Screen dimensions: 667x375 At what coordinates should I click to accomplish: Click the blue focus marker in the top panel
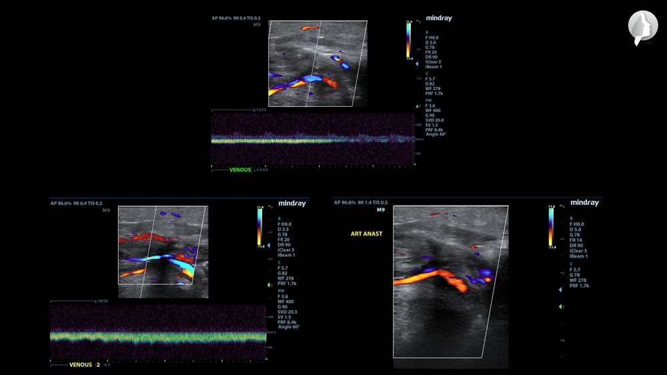pyautogui.click(x=418, y=64)
